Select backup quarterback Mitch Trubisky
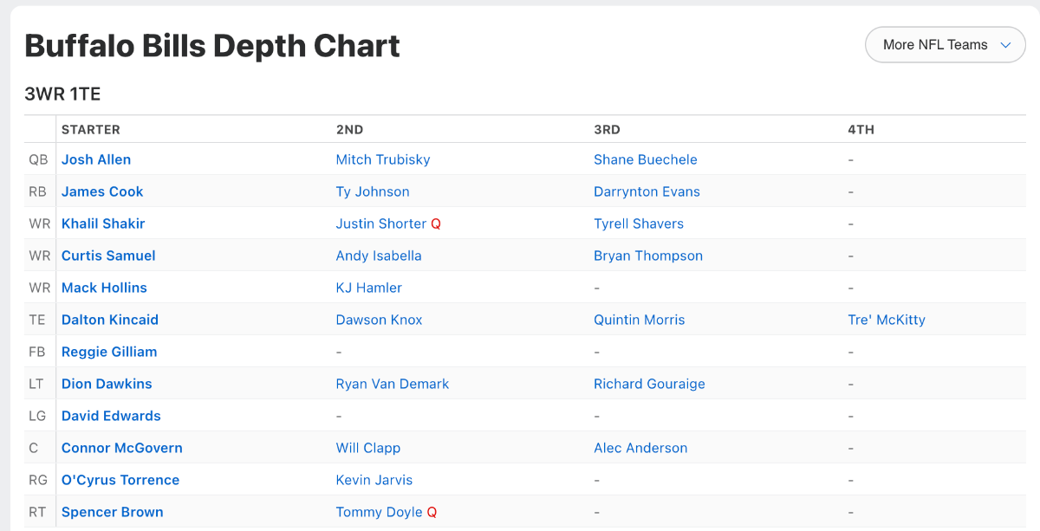 (x=383, y=159)
